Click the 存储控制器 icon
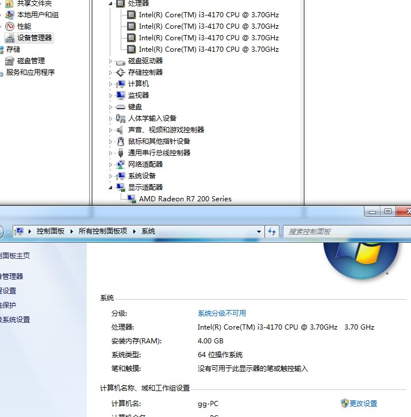Viewport: 411px width, 417px height. (x=121, y=72)
